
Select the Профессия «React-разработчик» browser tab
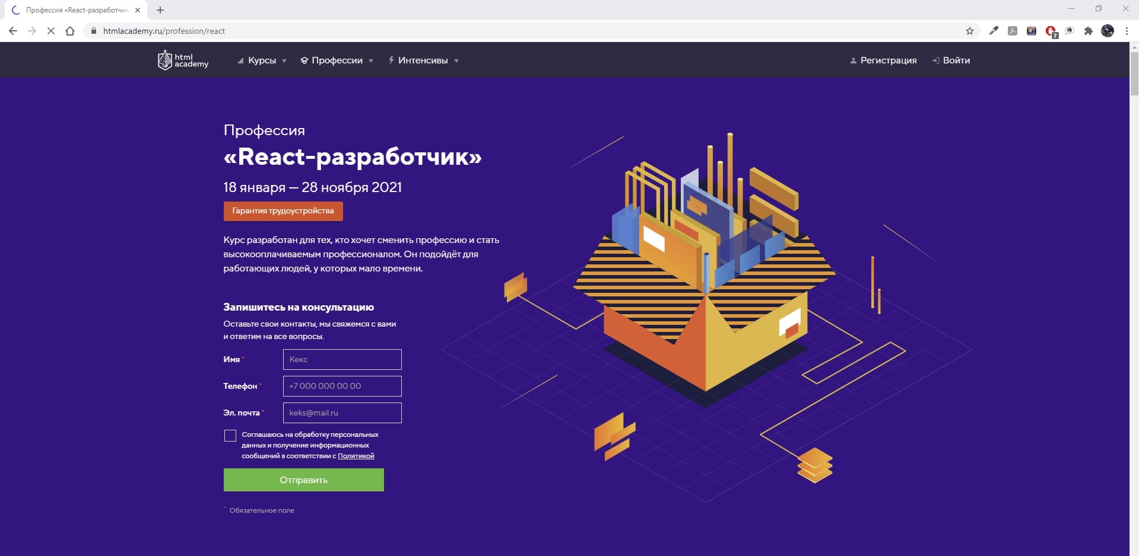(x=77, y=10)
